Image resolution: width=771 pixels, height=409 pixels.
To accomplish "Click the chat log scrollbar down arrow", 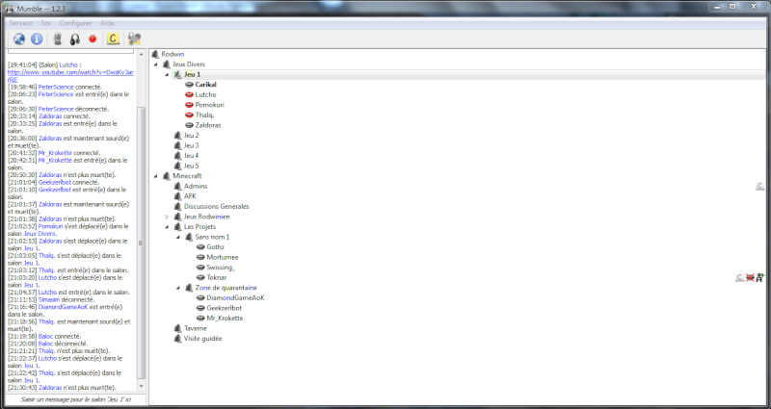I will click(142, 387).
